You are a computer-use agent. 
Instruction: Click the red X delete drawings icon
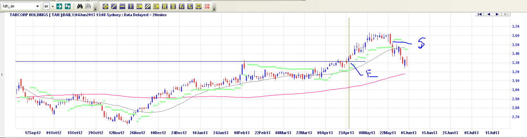point(207,6)
